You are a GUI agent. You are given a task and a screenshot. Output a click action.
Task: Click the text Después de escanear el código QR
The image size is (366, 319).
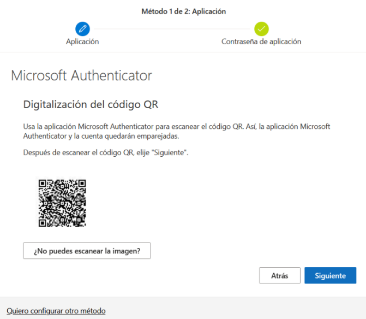point(79,152)
